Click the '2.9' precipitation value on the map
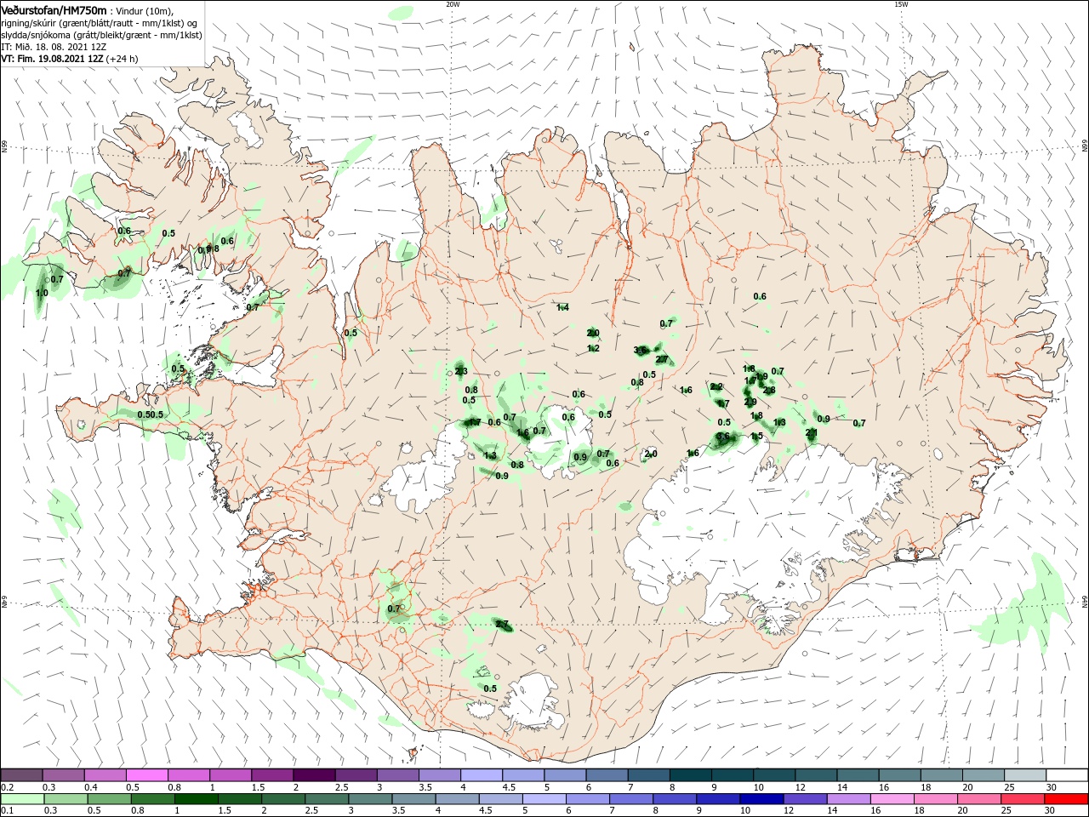 pos(750,402)
